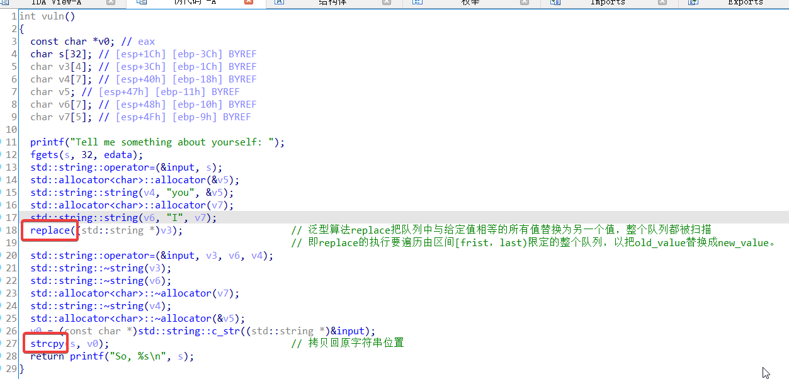Click the enums tab's icon

pyautogui.click(x=417, y=3)
